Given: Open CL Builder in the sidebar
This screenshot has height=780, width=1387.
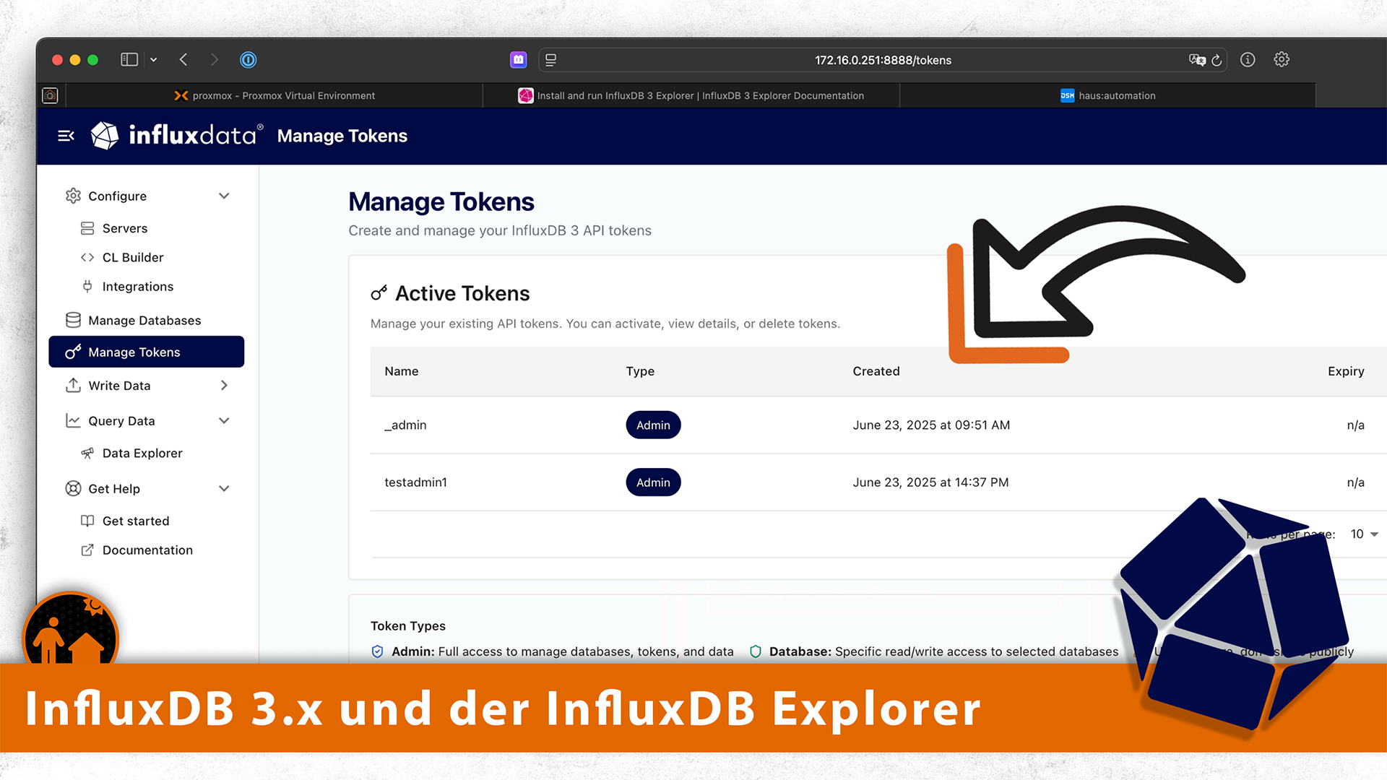Looking at the screenshot, I should 133,257.
